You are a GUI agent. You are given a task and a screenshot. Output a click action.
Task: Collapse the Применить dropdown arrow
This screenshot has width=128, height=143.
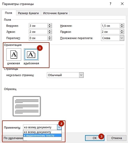coord(59,127)
